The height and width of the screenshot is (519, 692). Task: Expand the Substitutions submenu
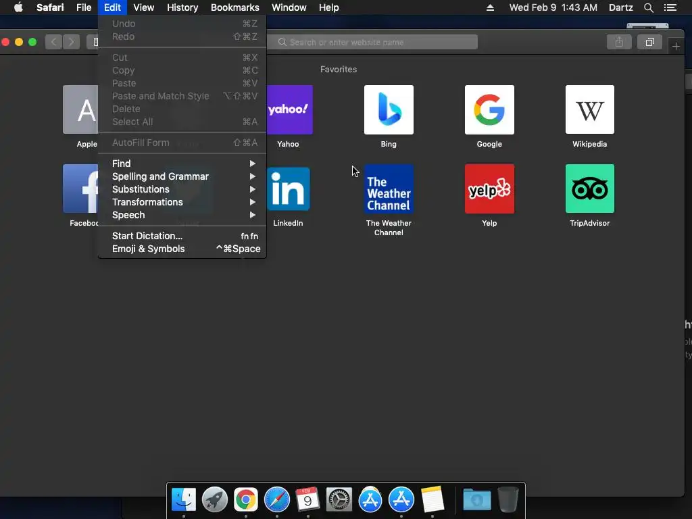point(182,189)
